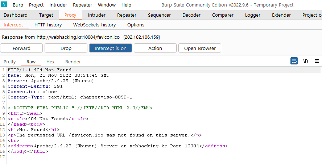The width and height of the screenshot is (322, 164).
Task: Click the Content-Type header line
Action: (x=70, y=97)
